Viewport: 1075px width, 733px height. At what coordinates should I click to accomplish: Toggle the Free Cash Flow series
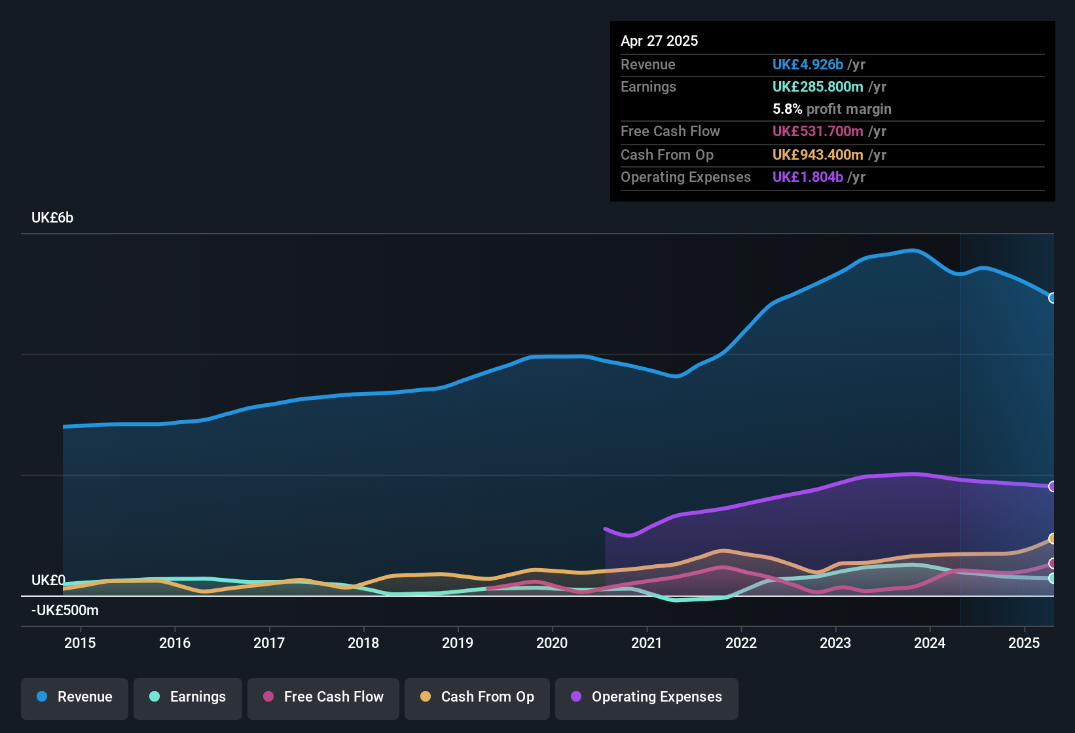click(x=323, y=697)
